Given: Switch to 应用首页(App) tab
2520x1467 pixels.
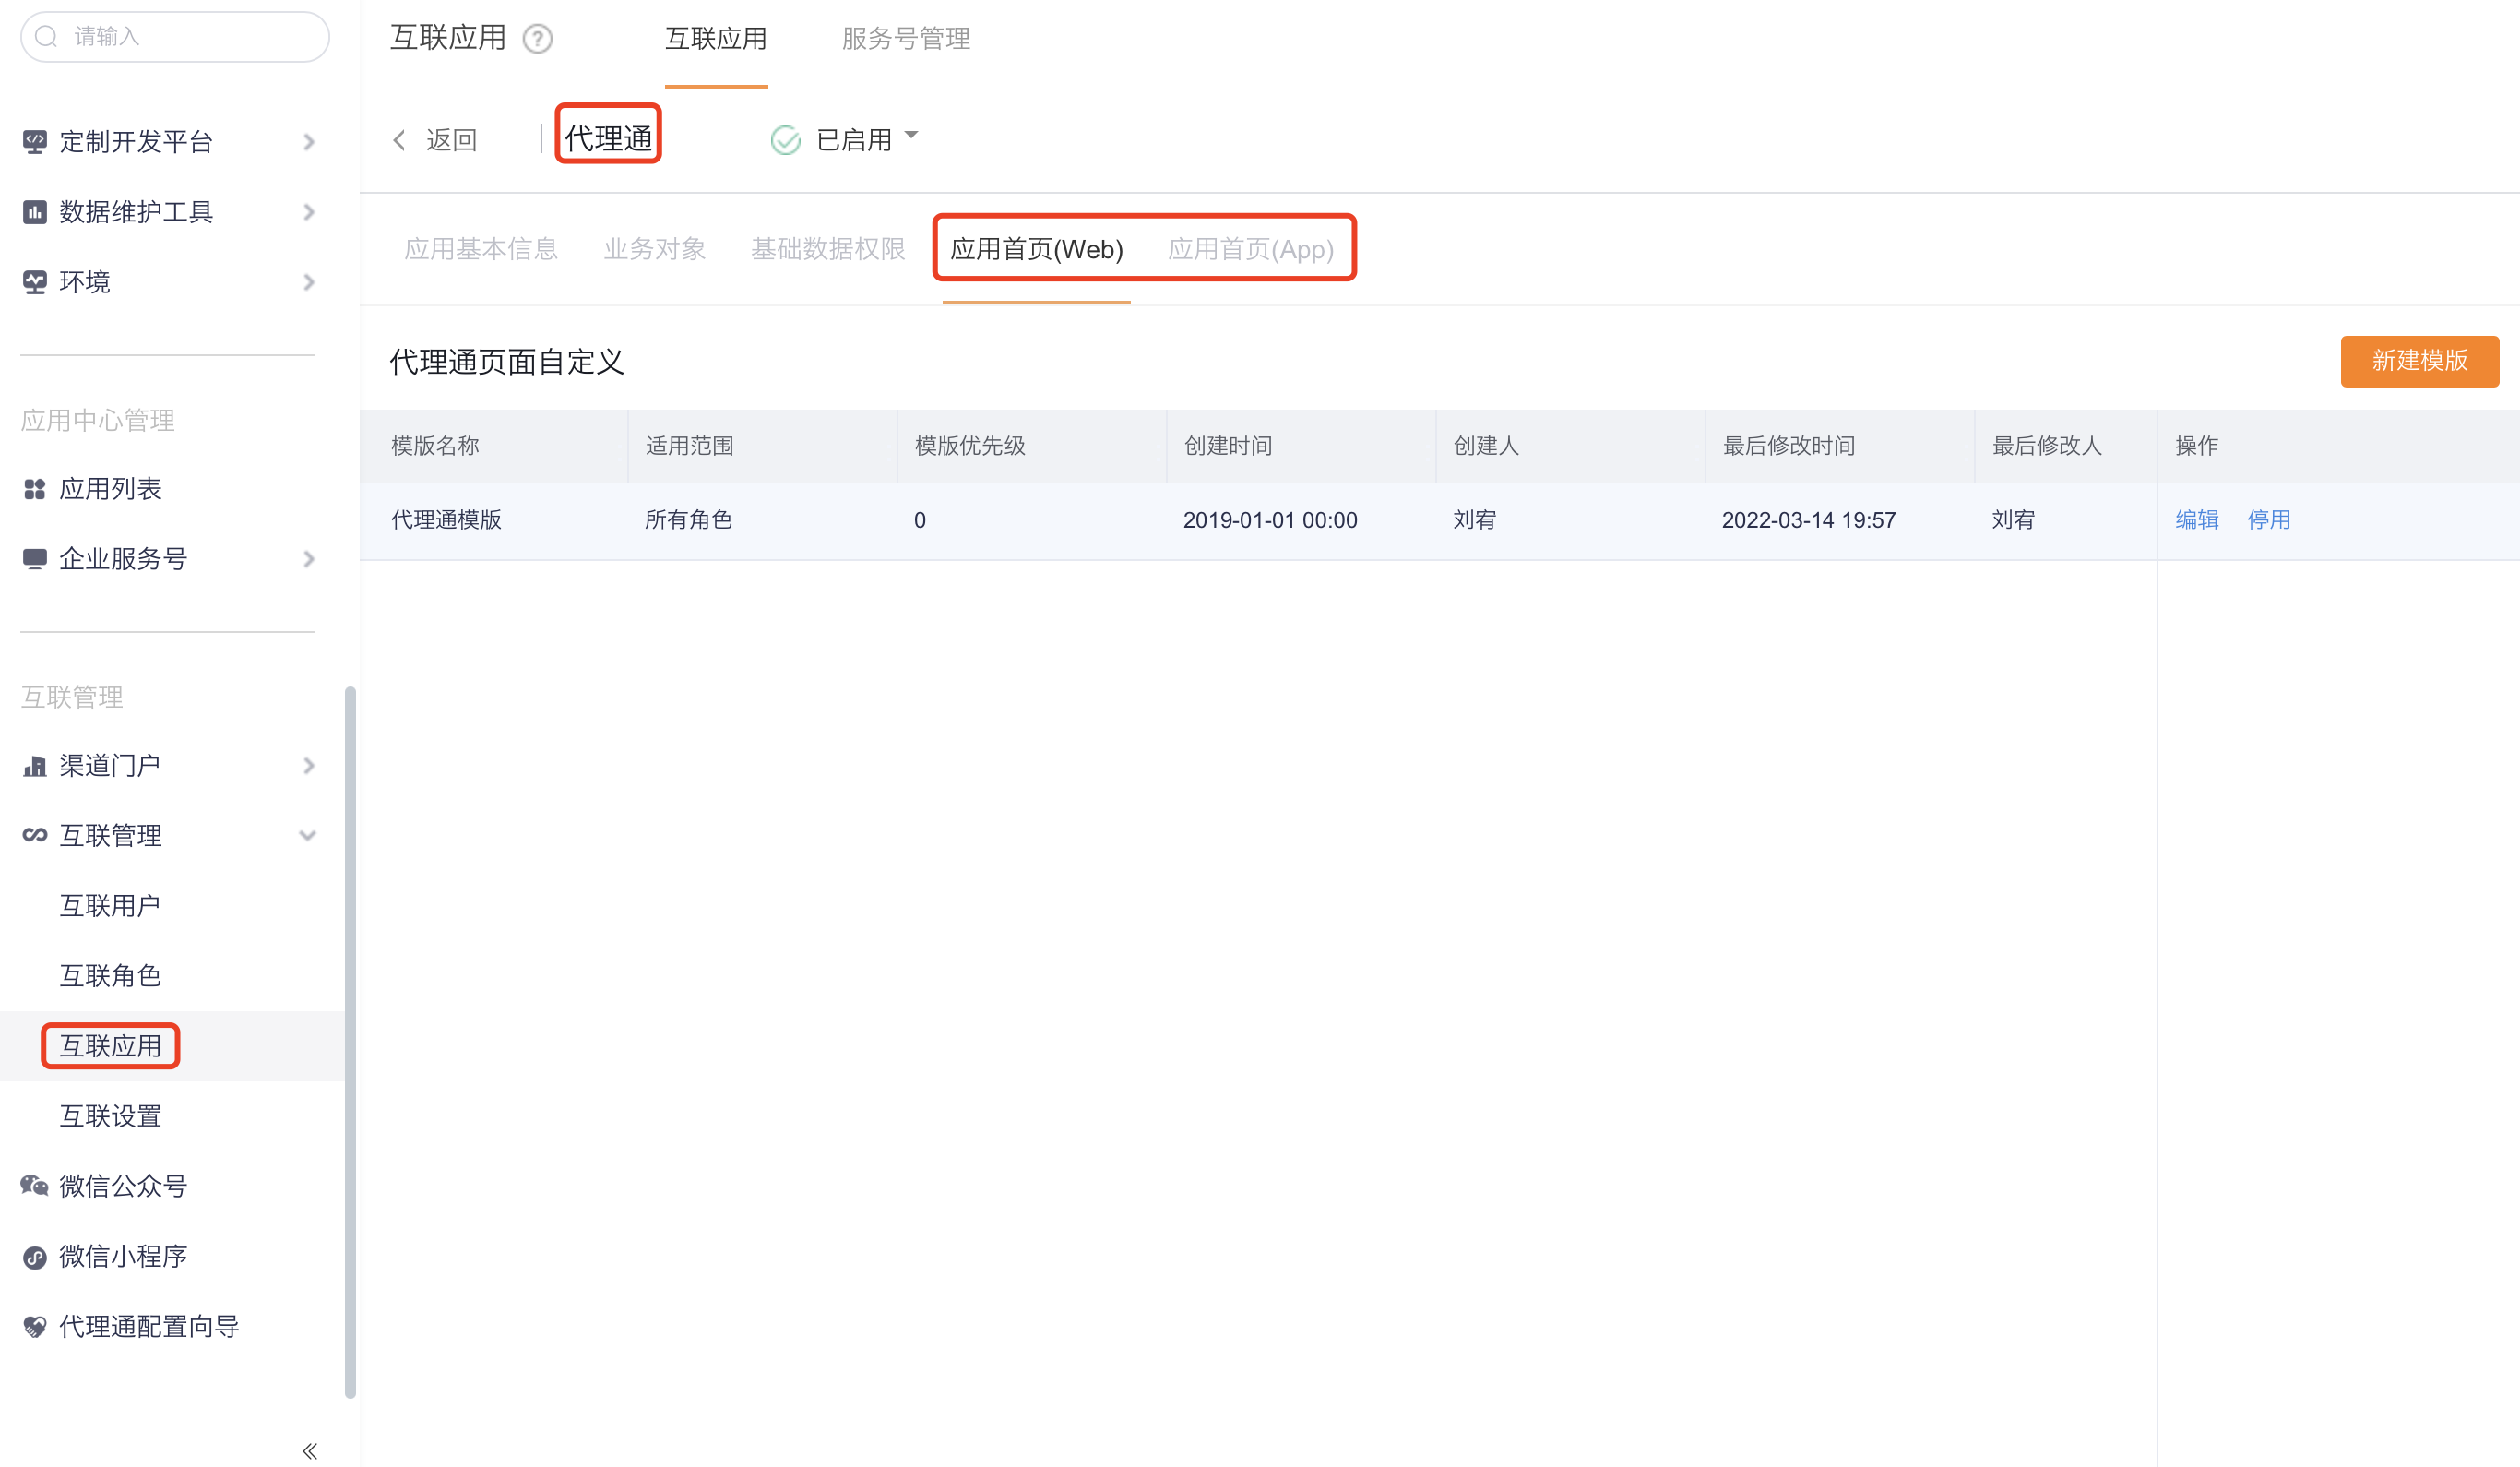Looking at the screenshot, I should (x=1250, y=249).
